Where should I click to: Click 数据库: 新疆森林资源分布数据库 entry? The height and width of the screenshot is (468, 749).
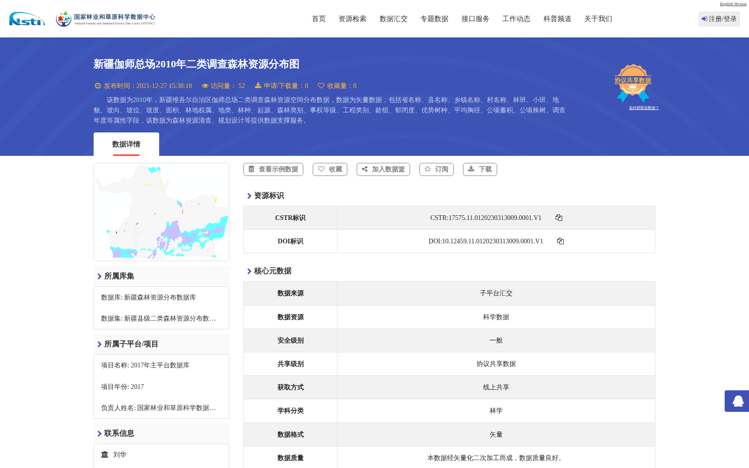click(x=148, y=298)
